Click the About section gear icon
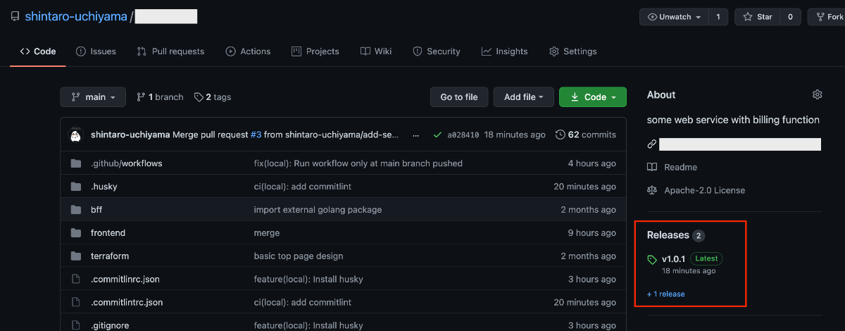The height and width of the screenshot is (331, 845). click(817, 95)
